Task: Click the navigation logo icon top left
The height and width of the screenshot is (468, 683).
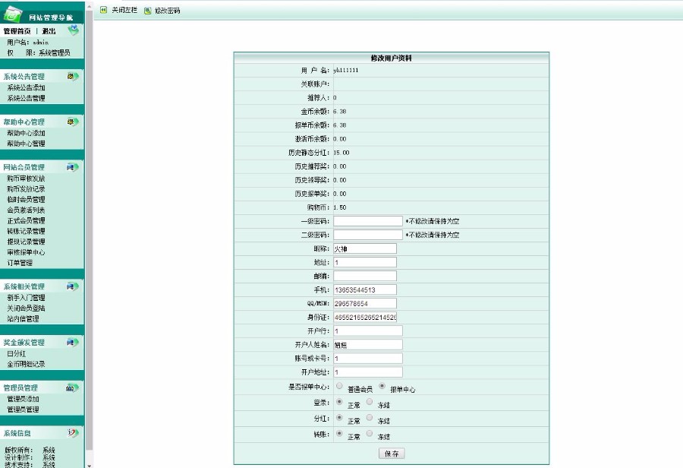Action: pos(11,11)
